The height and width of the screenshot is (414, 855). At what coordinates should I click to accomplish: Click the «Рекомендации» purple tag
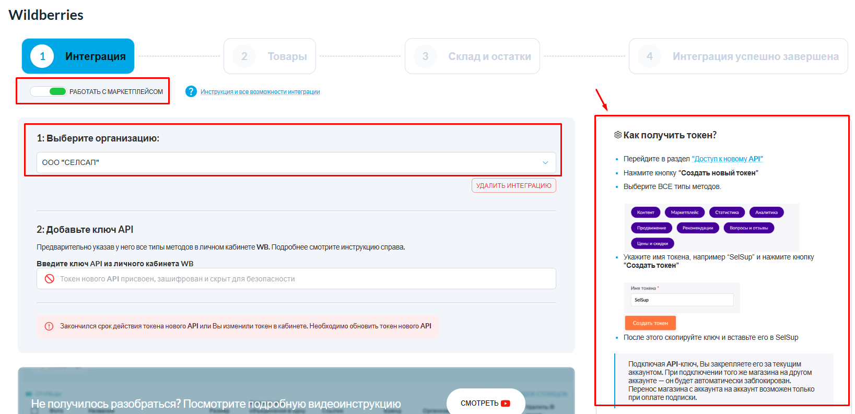point(698,228)
